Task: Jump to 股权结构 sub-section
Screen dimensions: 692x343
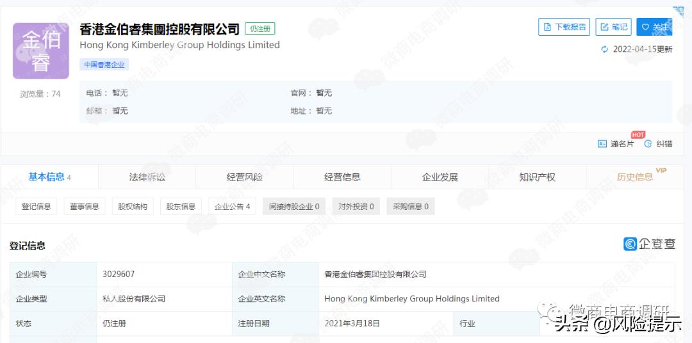Action: [x=133, y=206]
